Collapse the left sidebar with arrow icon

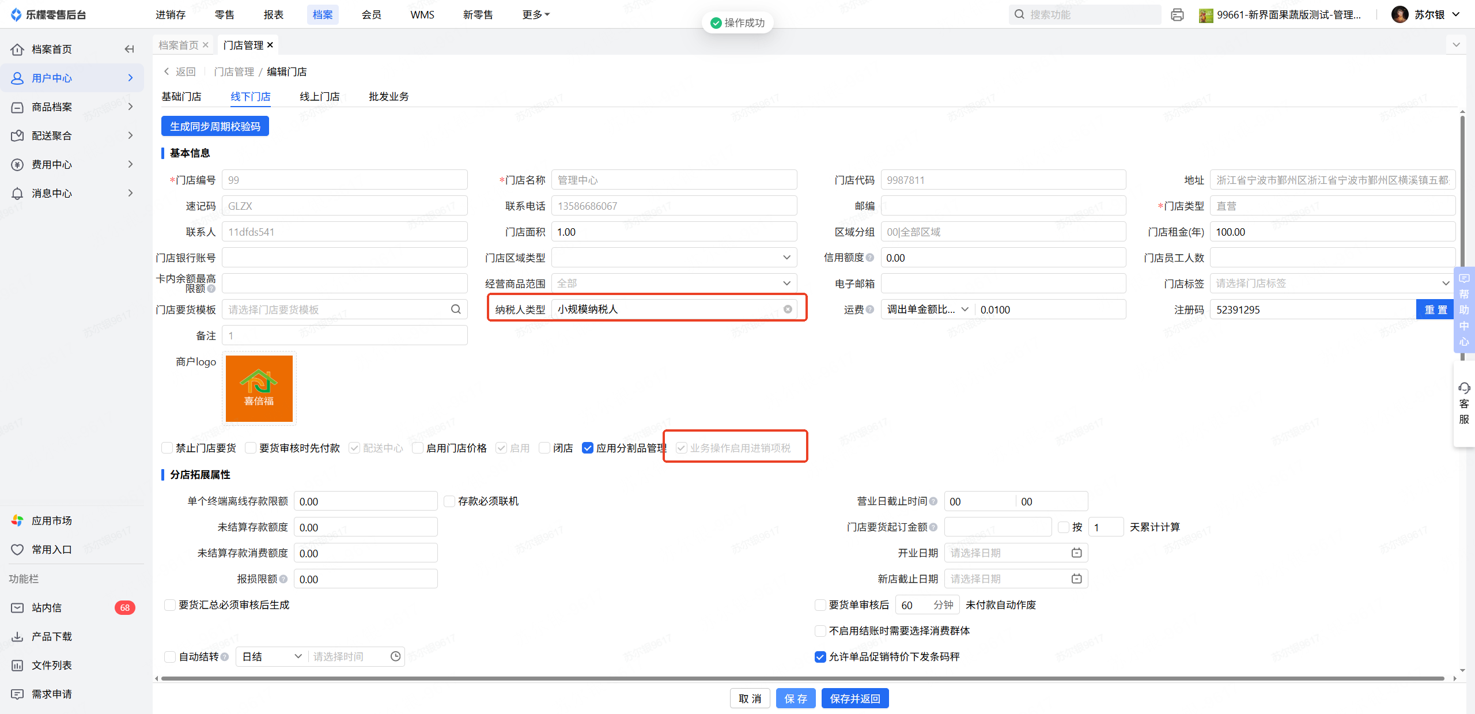pyautogui.click(x=130, y=49)
